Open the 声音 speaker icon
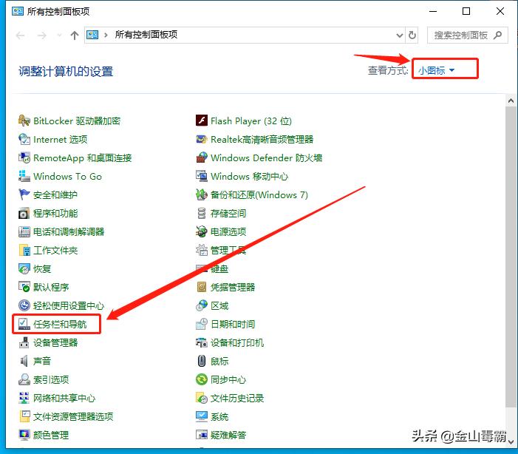 click(24, 361)
